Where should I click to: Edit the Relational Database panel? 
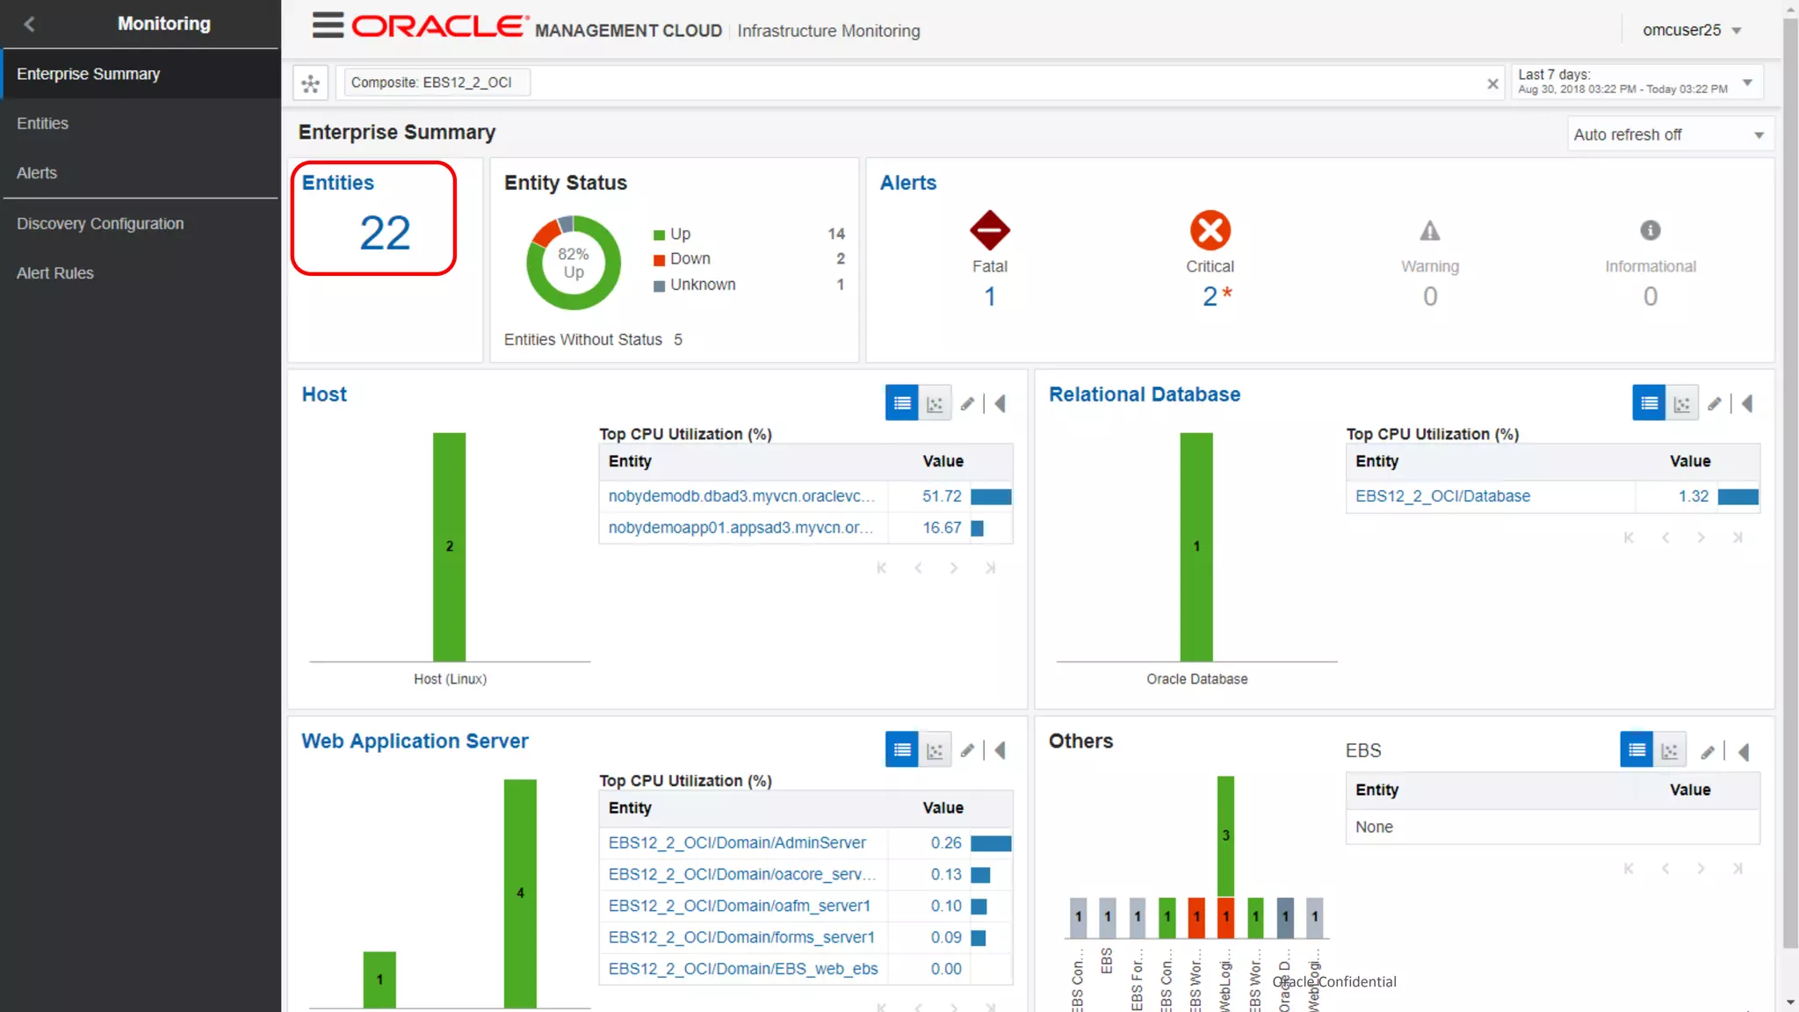(1714, 404)
